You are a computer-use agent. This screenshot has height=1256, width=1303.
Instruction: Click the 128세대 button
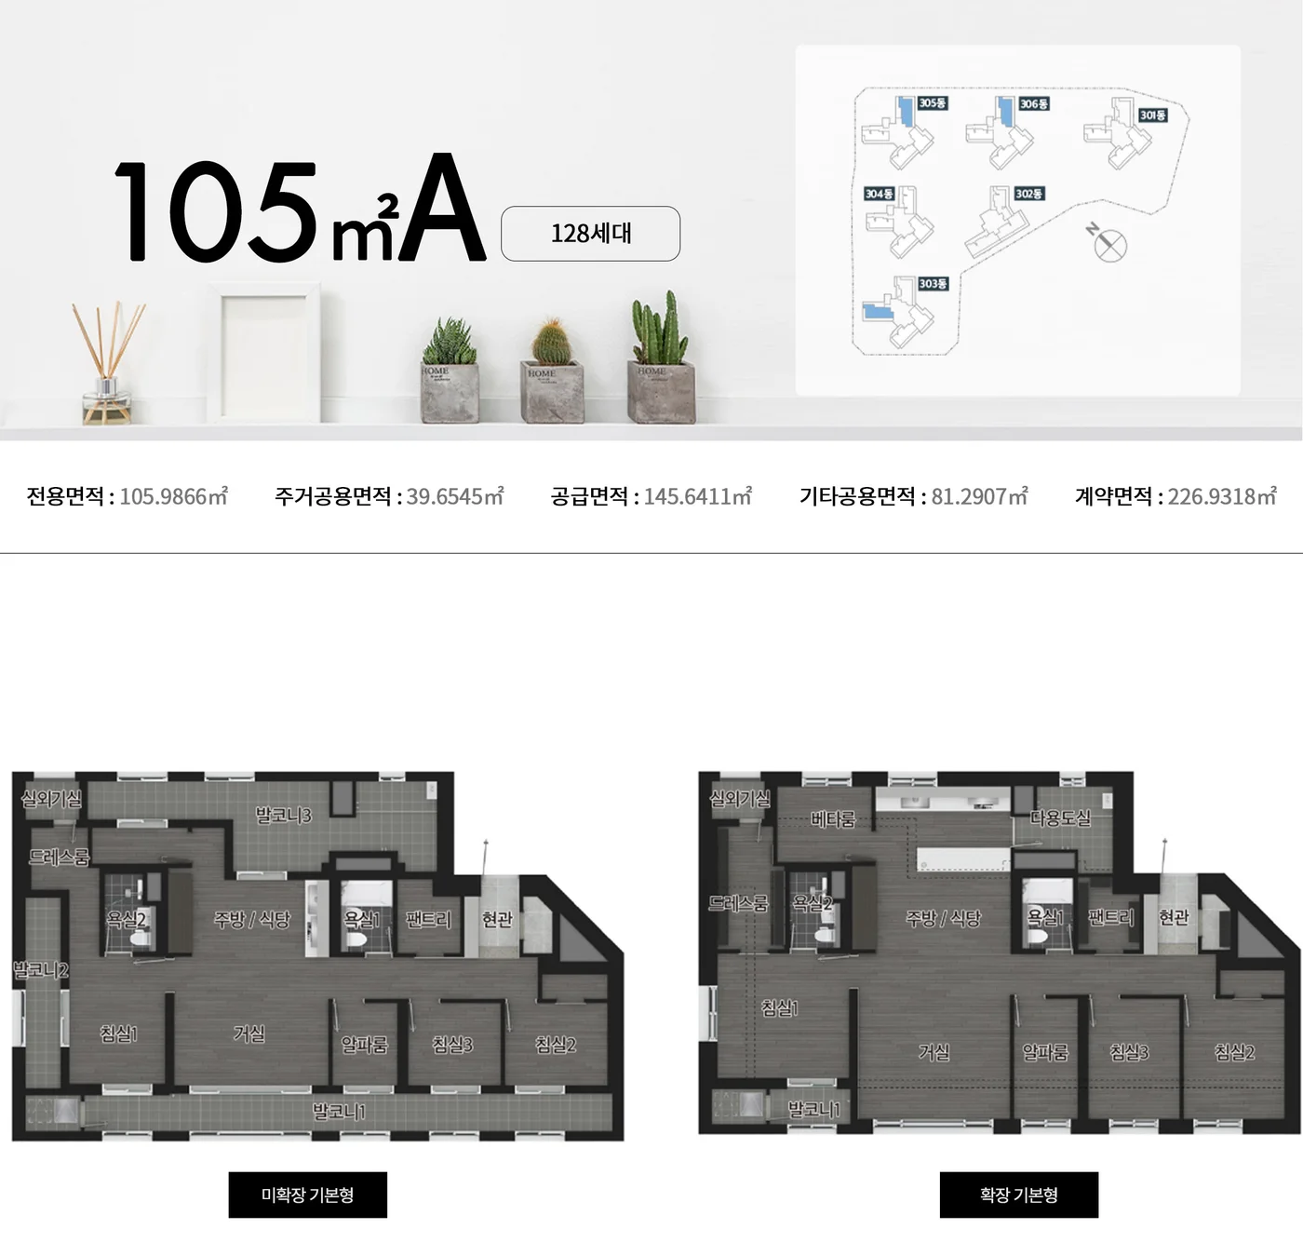pyautogui.click(x=590, y=234)
